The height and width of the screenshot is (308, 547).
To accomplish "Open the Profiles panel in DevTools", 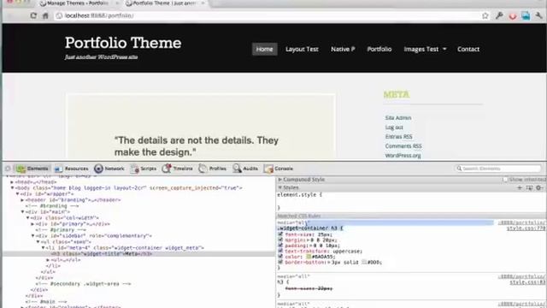I will pos(213,169).
